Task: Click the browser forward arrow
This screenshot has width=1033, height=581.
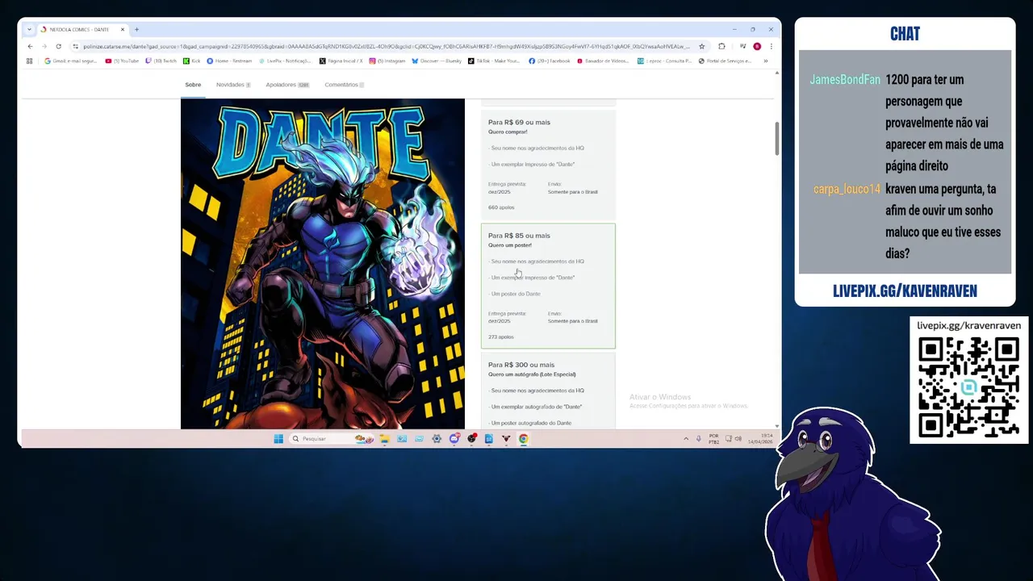Action: coord(44,46)
